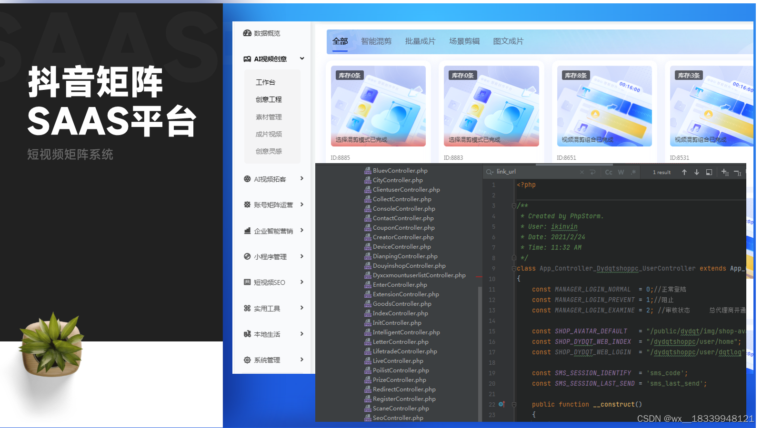Toggle Words (W) search option
The height and width of the screenshot is (428, 762).
[621, 172]
